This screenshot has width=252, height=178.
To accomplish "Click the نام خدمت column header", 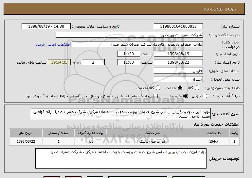I will coord(152,133).
